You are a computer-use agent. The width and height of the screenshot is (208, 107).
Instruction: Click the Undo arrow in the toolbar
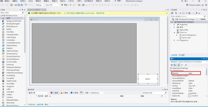(26, 5)
